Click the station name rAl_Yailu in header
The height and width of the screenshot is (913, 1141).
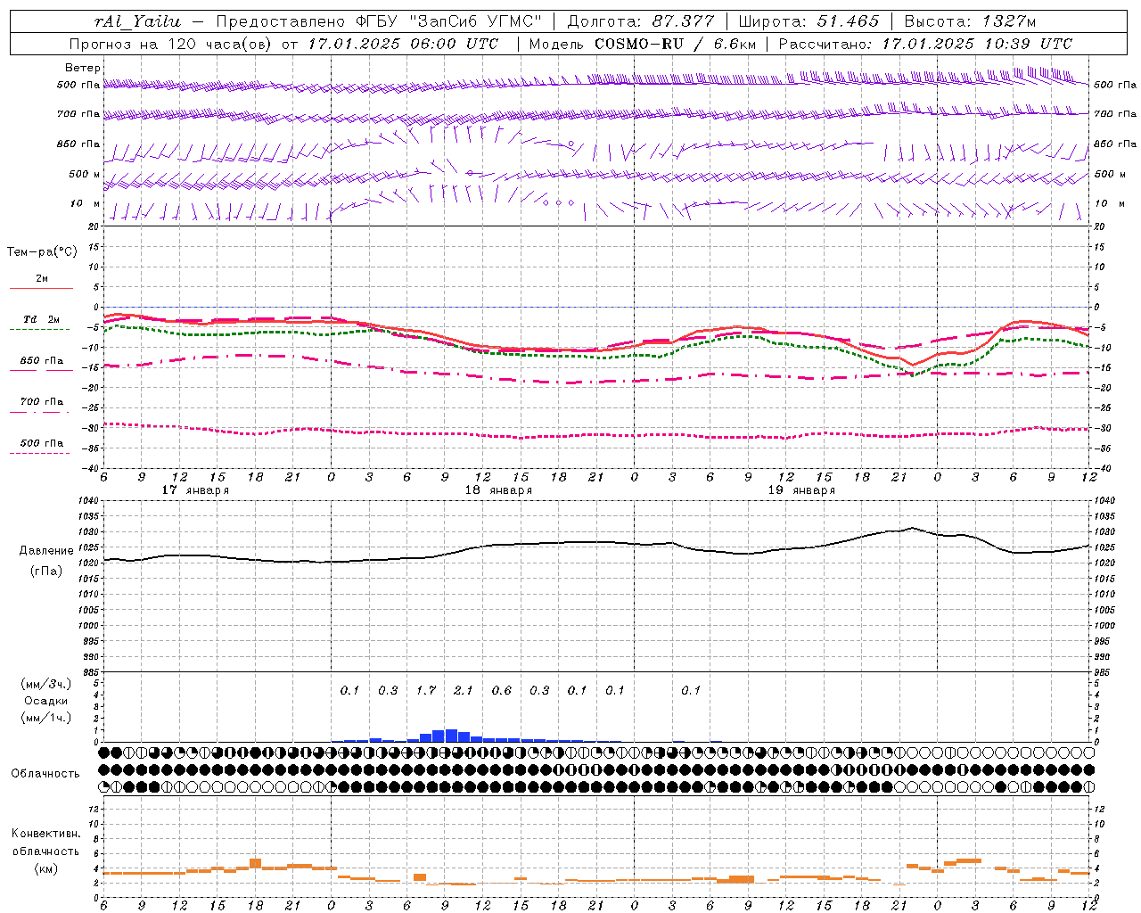click(x=137, y=21)
